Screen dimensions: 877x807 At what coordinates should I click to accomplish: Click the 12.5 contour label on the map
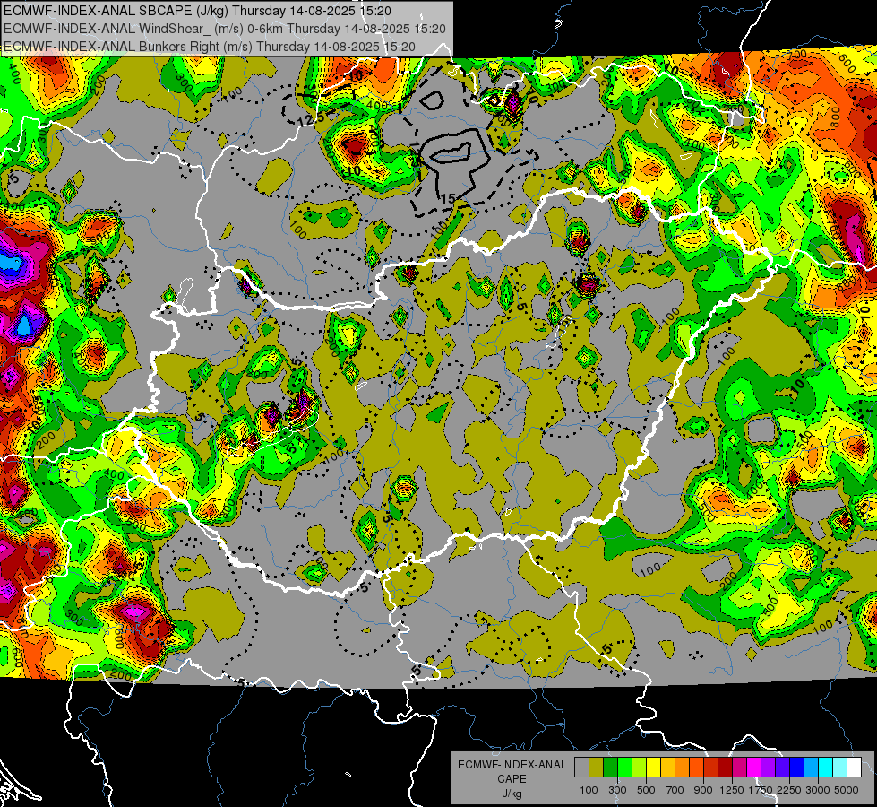point(312,118)
